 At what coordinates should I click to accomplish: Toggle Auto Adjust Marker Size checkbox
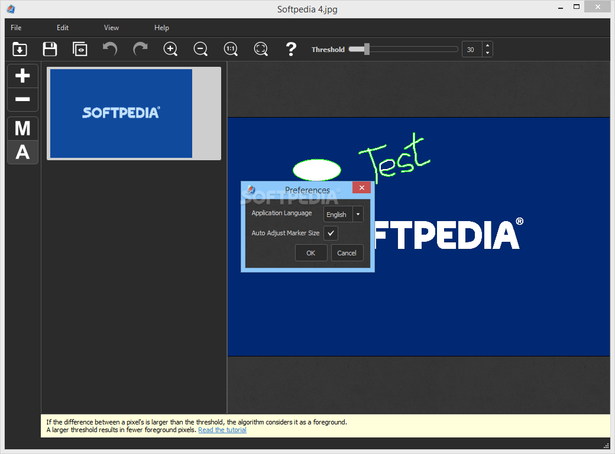[331, 234]
